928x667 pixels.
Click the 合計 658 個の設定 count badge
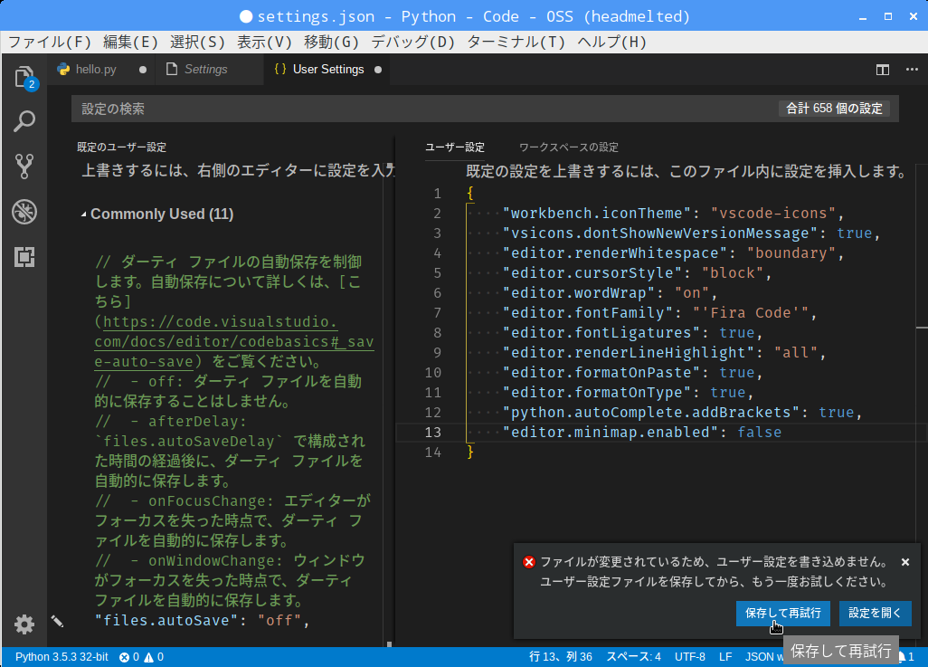point(834,109)
